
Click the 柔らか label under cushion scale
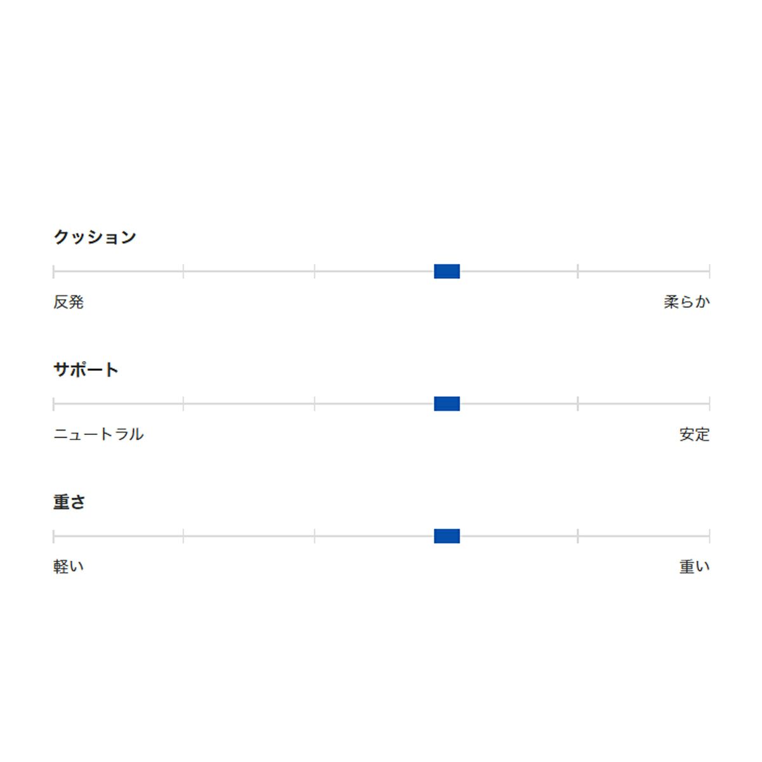tap(686, 302)
